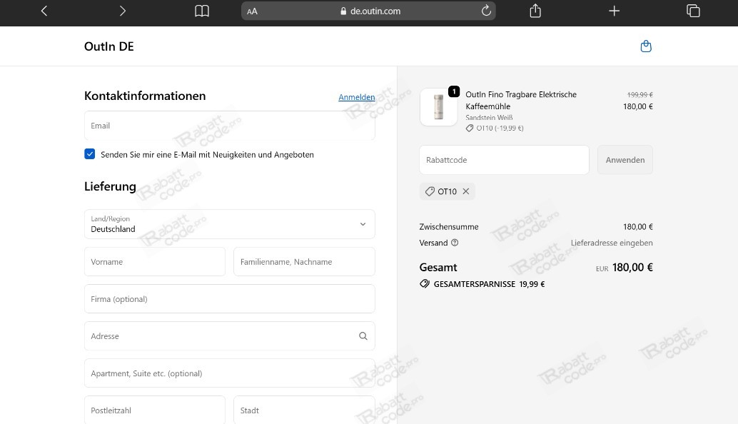This screenshot has height=424, width=738.
Task: Click the struck-through 199,99 € price
Action: click(640, 95)
